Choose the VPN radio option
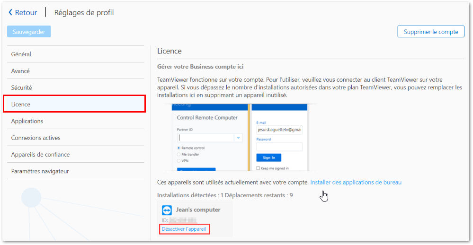Image resolution: width=473 pixels, height=245 pixels. (x=179, y=161)
